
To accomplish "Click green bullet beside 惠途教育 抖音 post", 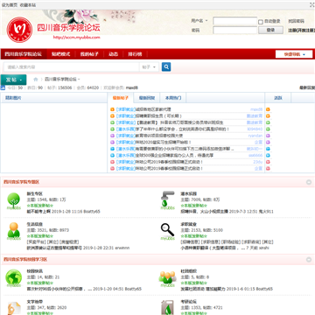I will click(112, 122).
